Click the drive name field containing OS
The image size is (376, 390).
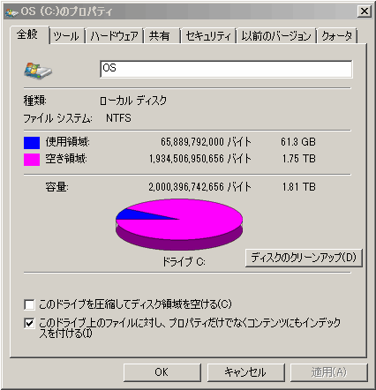pos(226,69)
